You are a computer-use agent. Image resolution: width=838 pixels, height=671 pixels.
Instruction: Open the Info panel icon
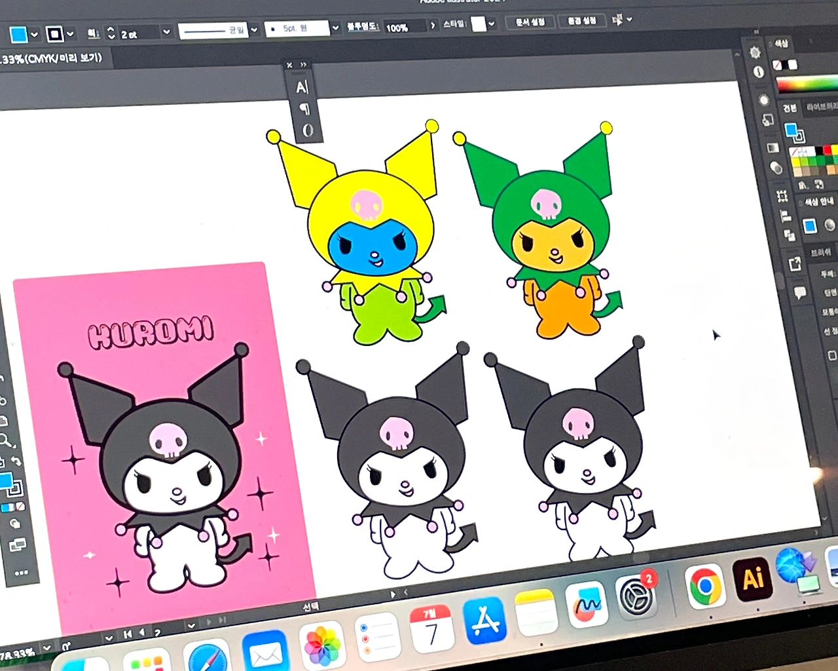758,72
